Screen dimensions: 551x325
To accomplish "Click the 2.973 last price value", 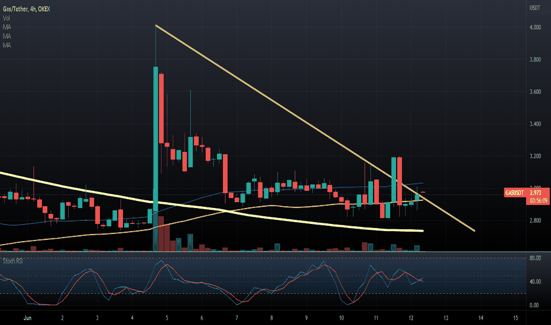I will [x=536, y=193].
